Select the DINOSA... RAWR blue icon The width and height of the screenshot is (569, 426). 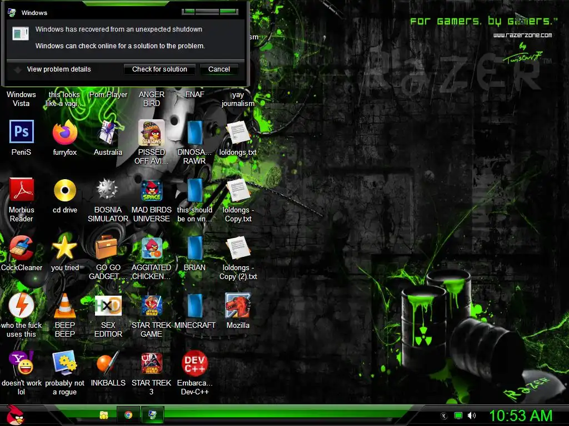[194, 133]
